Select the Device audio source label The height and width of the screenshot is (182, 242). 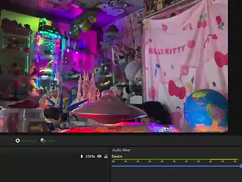117,156
